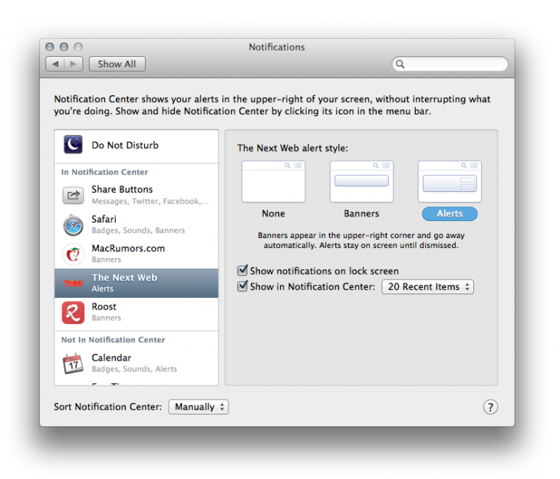Toggle Show notifications on lock screen
The width and height of the screenshot is (560, 479).
pos(242,270)
